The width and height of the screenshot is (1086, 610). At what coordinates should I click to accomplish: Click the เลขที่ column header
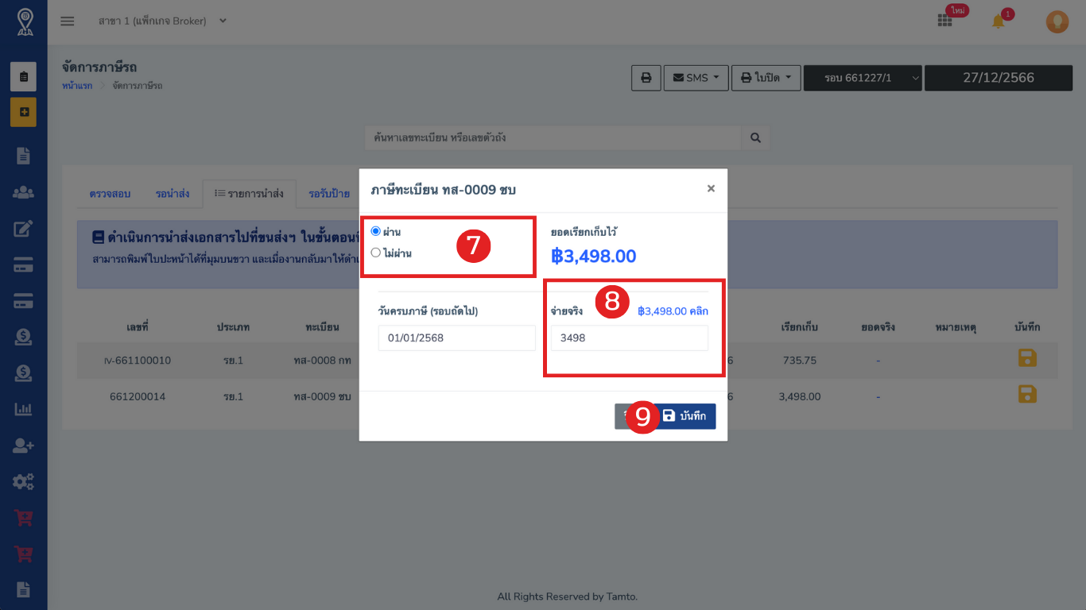pyautogui.click(x=138, y=327)
